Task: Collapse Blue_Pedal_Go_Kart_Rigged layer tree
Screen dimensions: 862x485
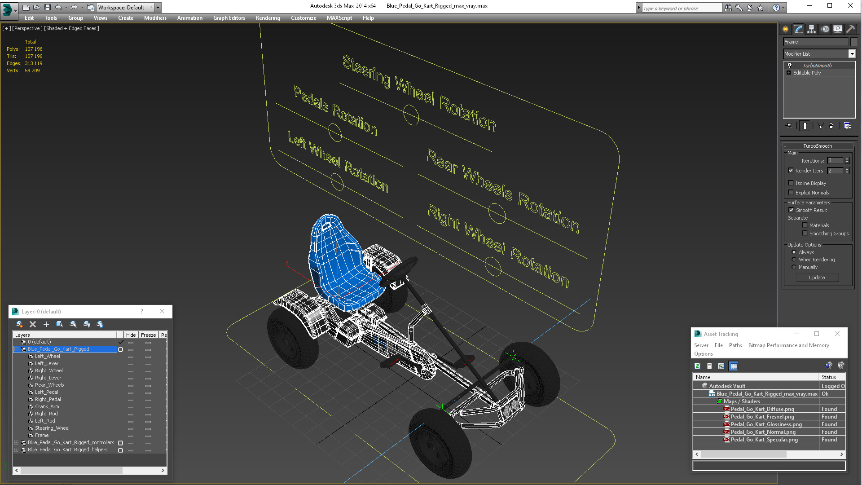Action: 17,349
